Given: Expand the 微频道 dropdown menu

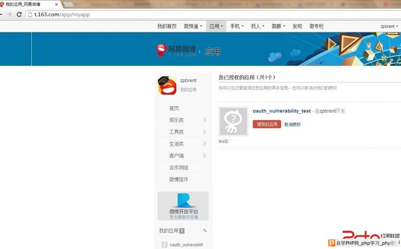Looking at the screenshot, I should 193,26.
